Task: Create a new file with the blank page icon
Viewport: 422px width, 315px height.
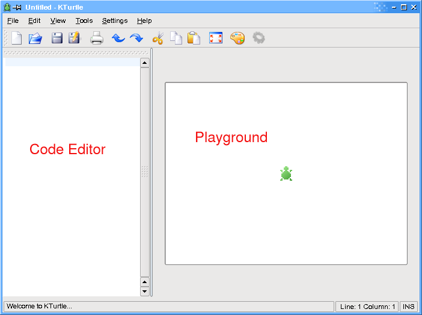Action: tap(17, 38)
